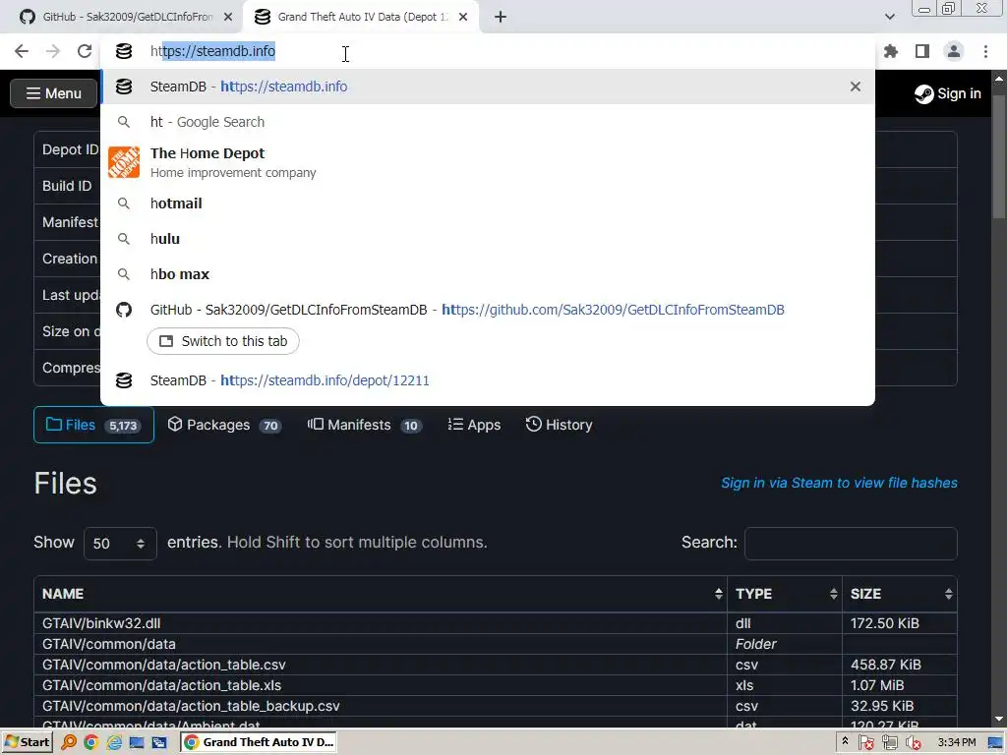Click the 458.87 KiB size cell
Screen dimensions: 1007x755
tap(900, 665)
